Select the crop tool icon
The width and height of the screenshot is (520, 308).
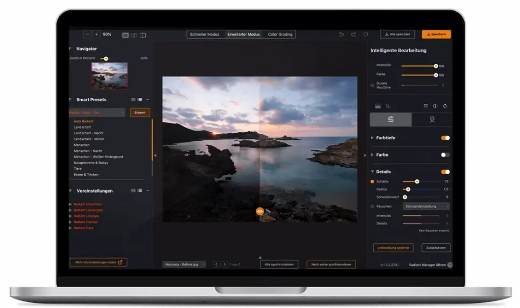[387, 106]
